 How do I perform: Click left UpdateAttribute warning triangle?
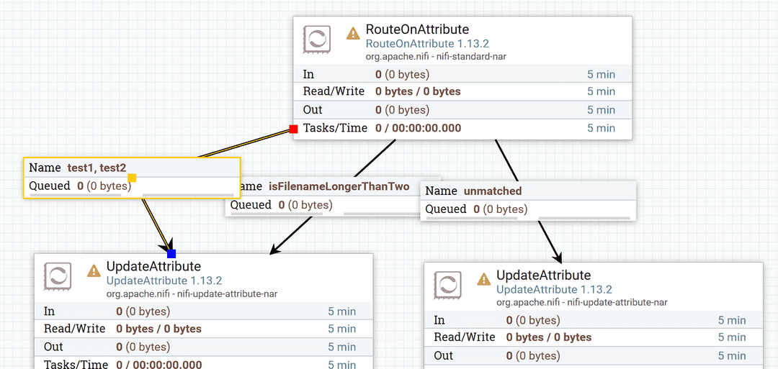pyautogui.click(x=94, y=270)
